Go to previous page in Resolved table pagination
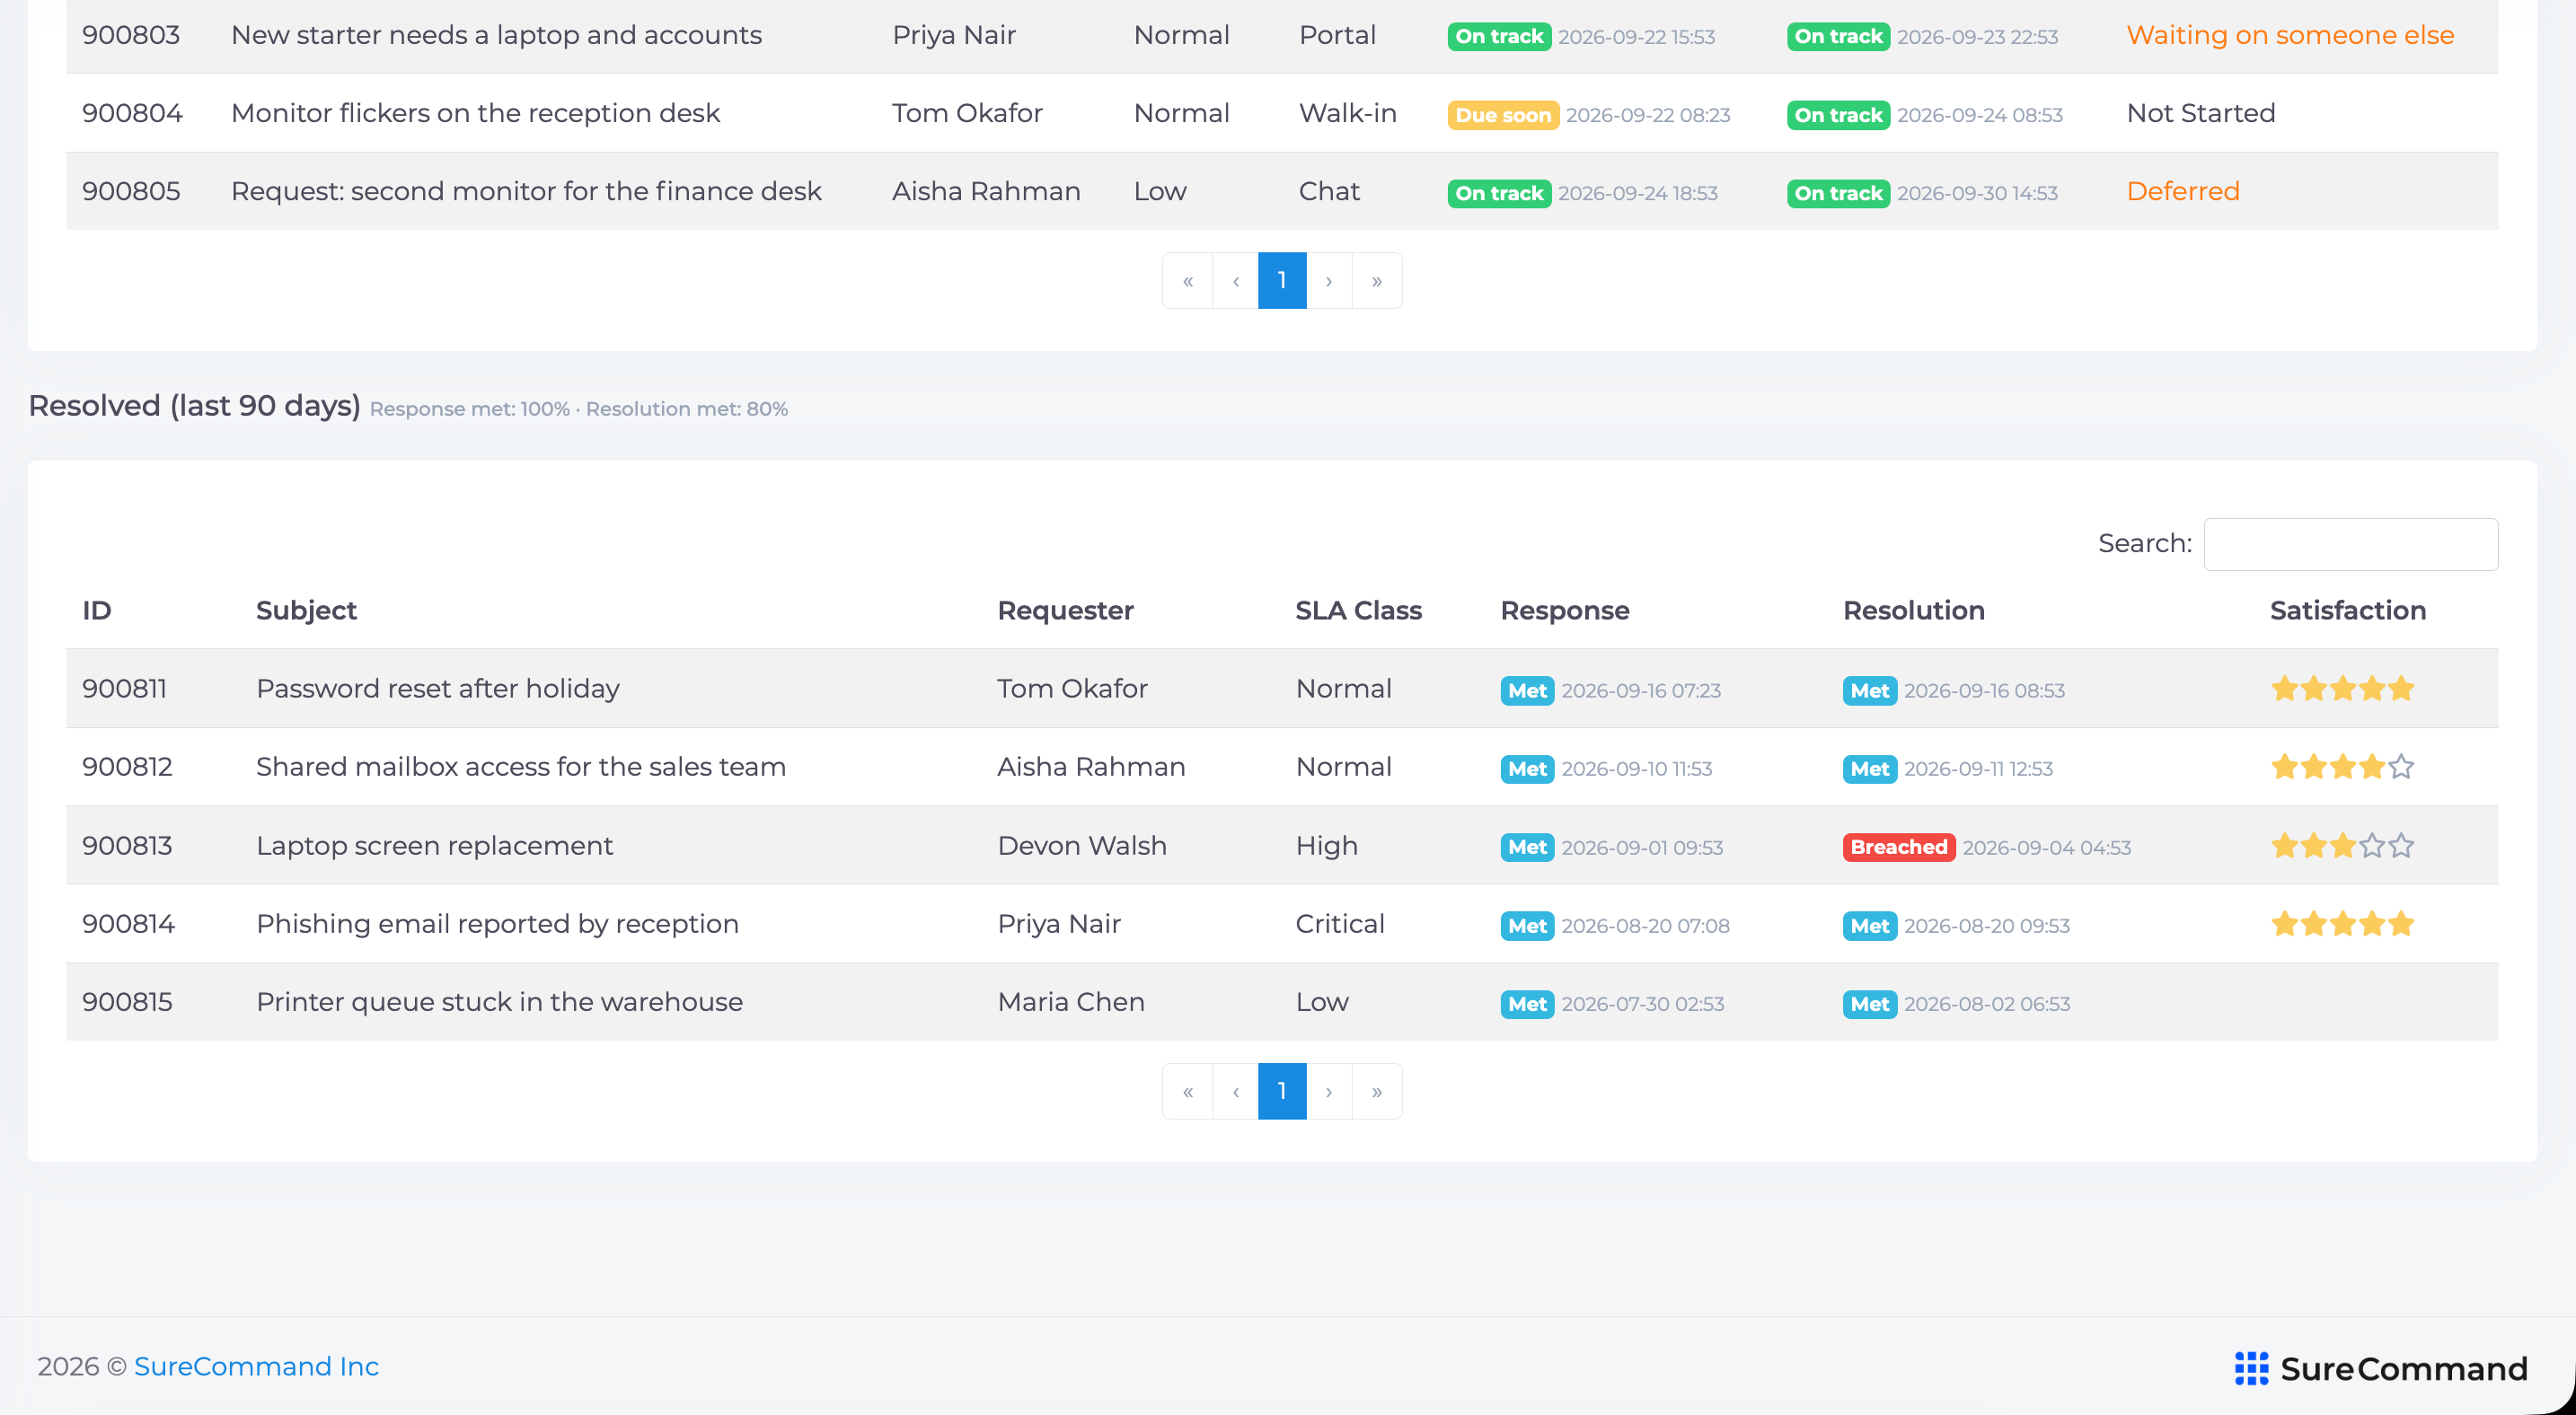Image resolution: width=2576 pixels, height=1415 pixels. [1236, 1091]
